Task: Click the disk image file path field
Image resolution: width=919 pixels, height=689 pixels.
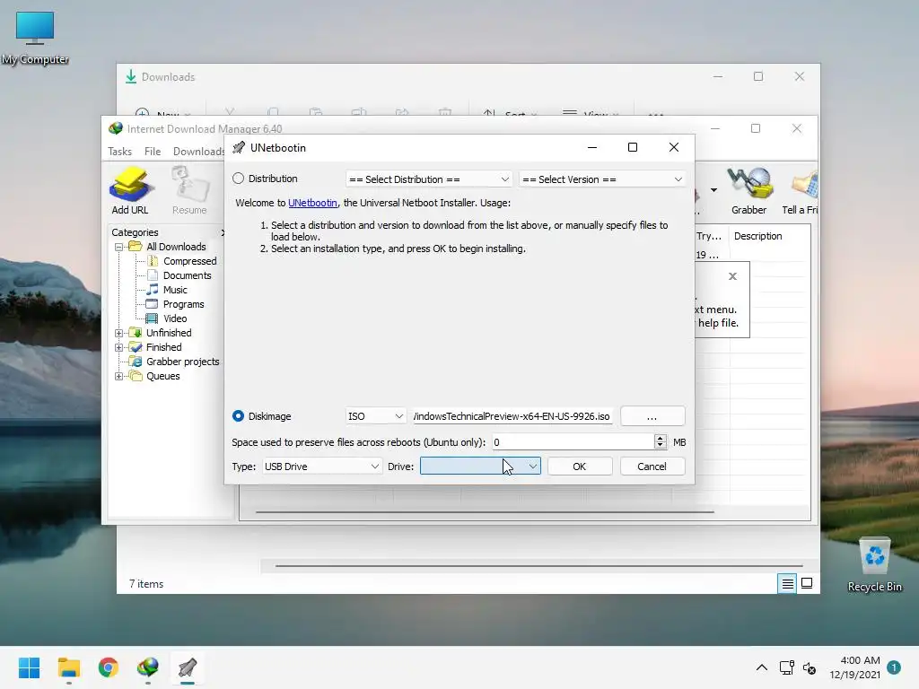Action: click(x=512, y=416)
